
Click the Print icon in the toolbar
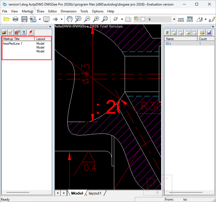15,19
